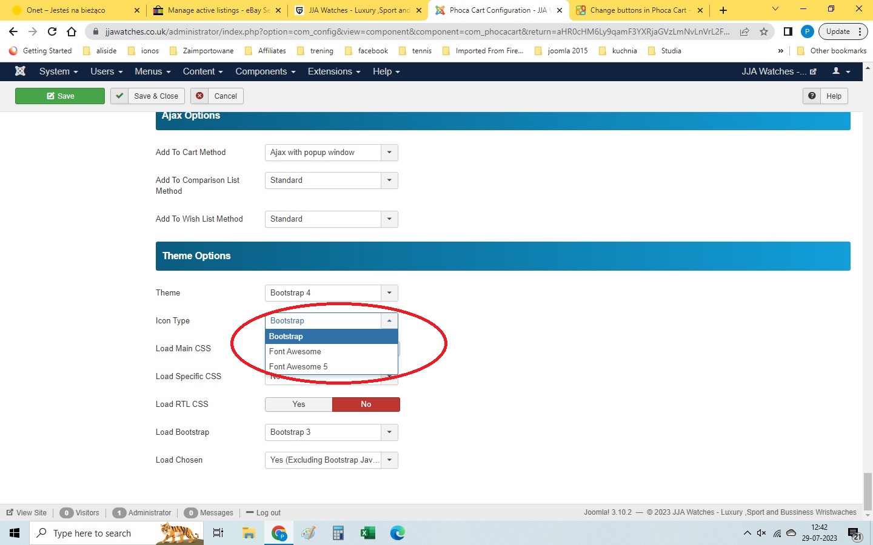Viewport: 873px width, 545px height.
Task: Open the Getting Started bookmark
Action: (x=41, y=51)
